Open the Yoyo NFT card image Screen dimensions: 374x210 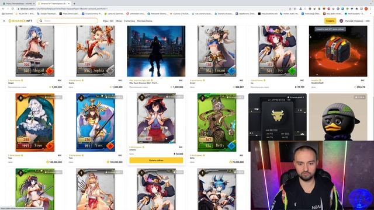pyautogui.click(x=35, y=123)
